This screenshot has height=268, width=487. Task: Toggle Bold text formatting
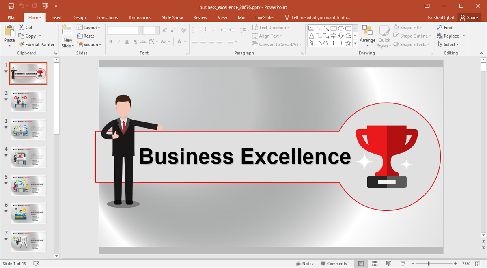[x=110, y=42]
